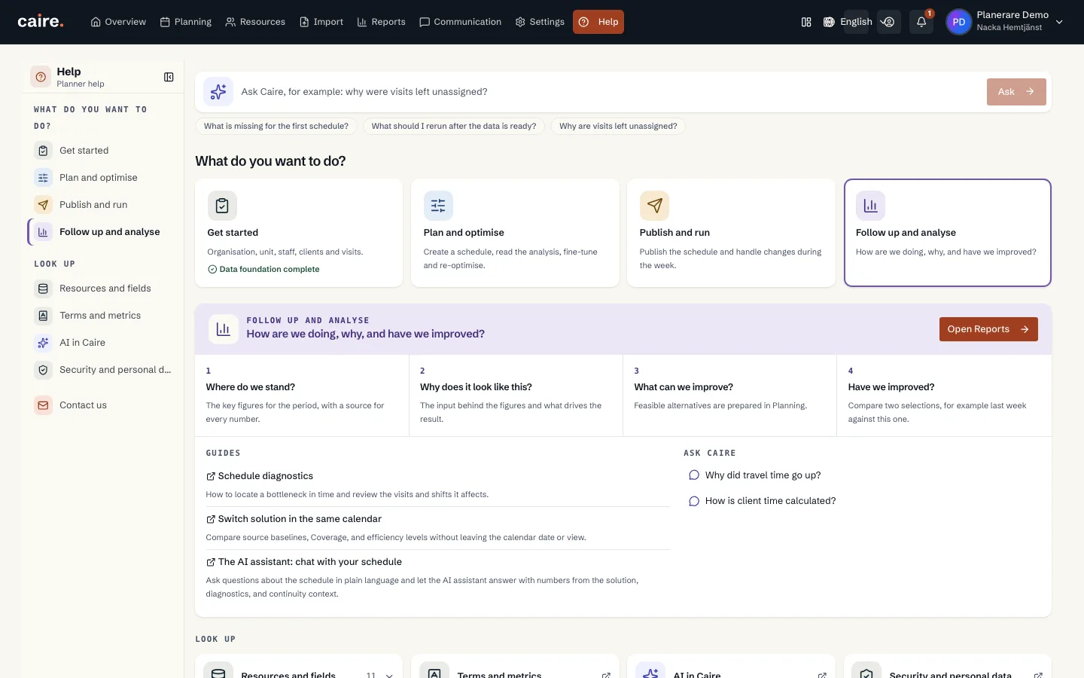Click the Security and personal data shield icon in sidebar
The image size is (1084, 678).
point(43,370)
